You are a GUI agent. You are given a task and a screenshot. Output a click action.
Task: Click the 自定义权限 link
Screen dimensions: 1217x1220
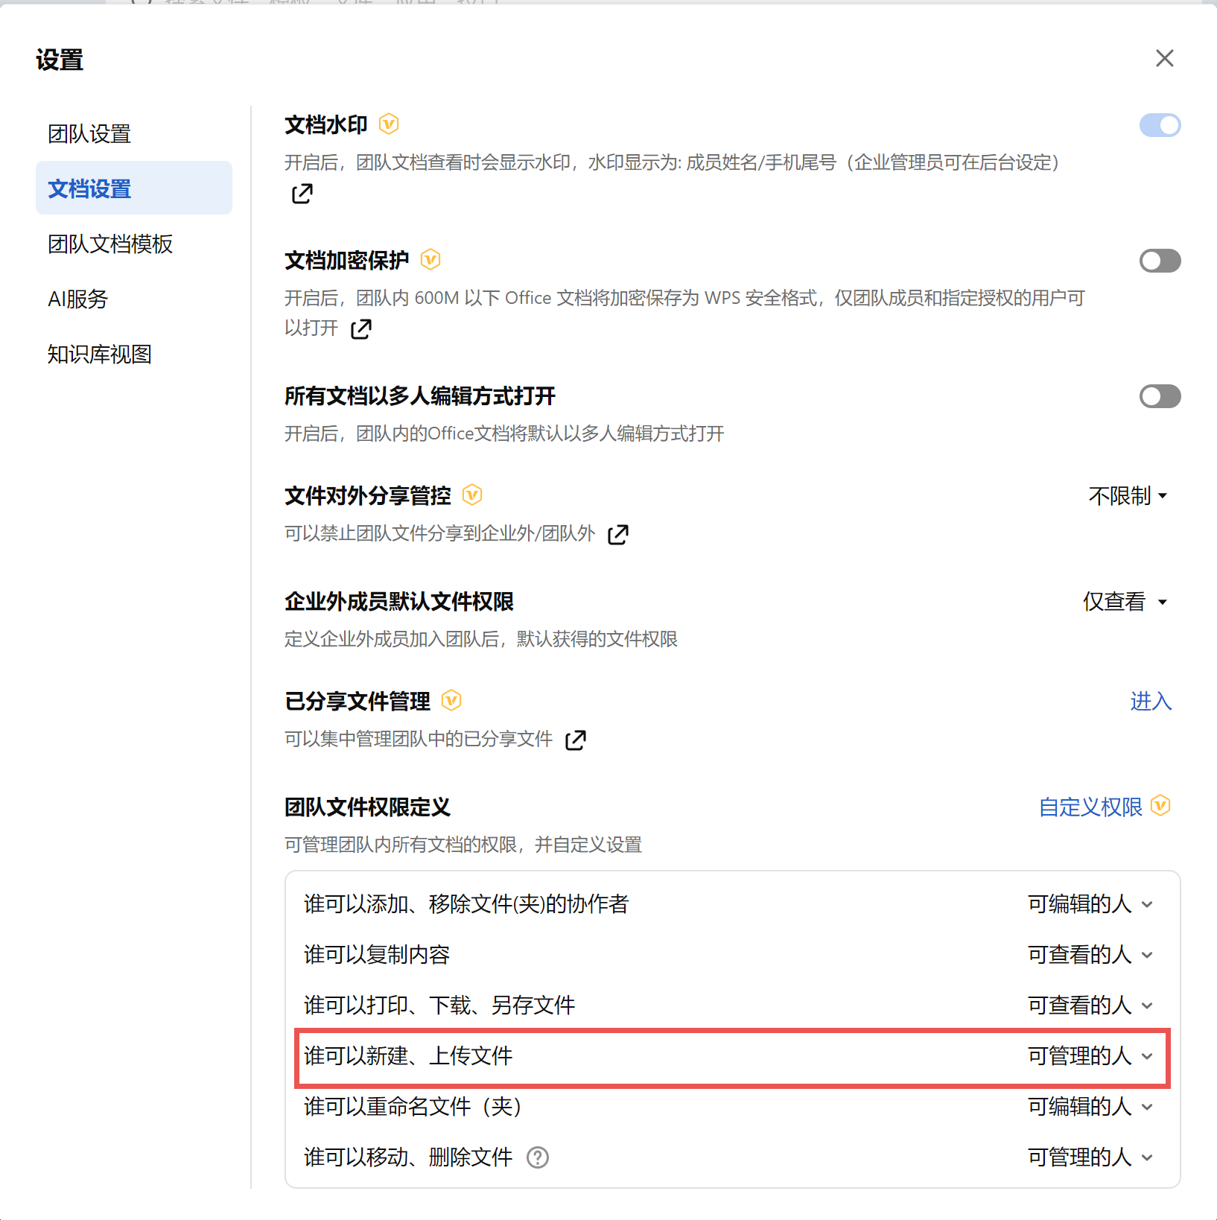pos(1090,807)
